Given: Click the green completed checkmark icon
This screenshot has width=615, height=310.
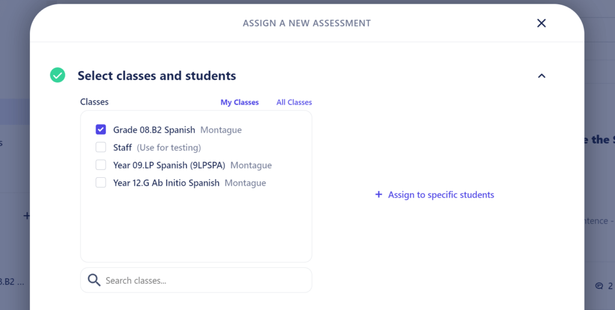Looking at the screenshot, I should click(x=58, y=75).
